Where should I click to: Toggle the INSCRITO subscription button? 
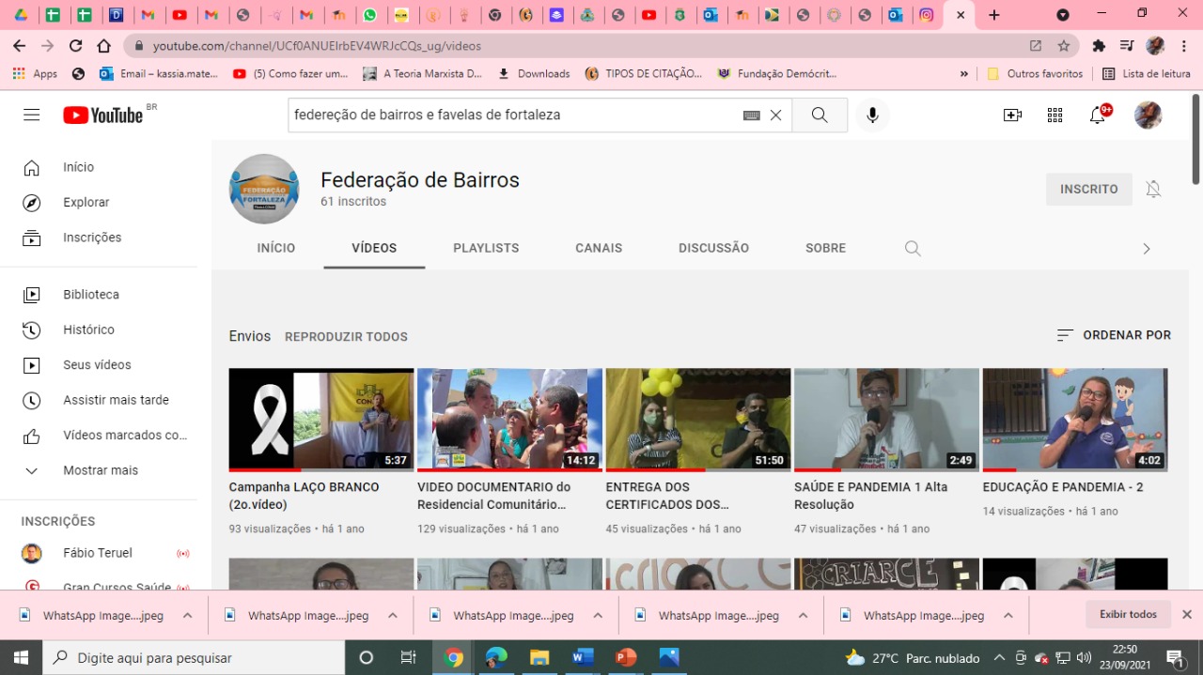1088,189
